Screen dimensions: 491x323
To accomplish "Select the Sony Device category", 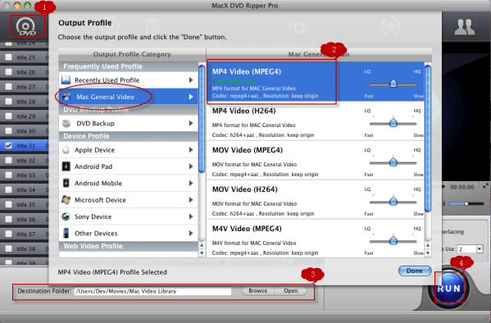I will pos(129,216).
